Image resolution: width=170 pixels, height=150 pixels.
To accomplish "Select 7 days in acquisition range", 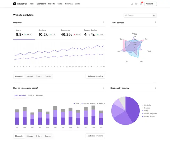I will [39, 136].
